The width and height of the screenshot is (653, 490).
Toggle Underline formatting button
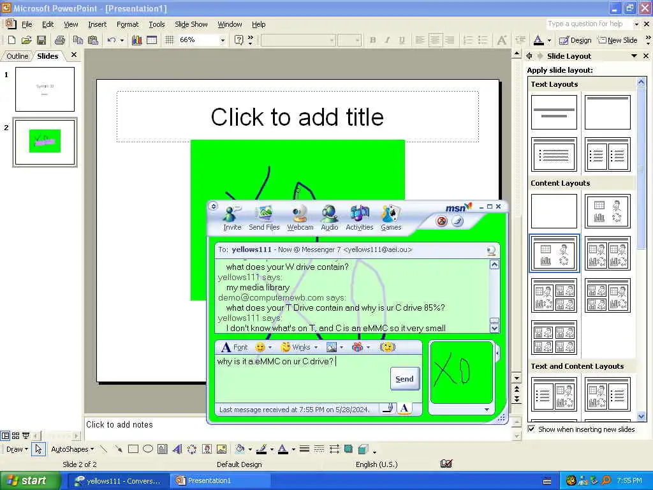402,40
